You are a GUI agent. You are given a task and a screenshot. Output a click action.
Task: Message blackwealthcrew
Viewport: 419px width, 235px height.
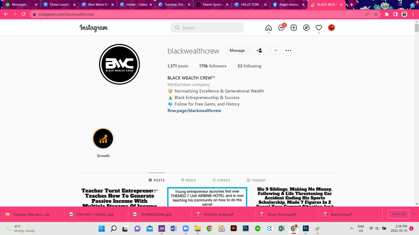tap(237, 50)
